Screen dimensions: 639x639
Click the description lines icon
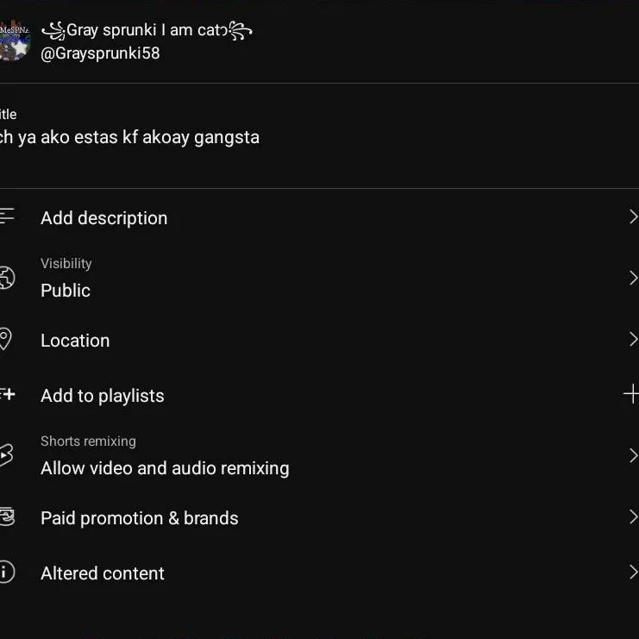coord(7,216)
